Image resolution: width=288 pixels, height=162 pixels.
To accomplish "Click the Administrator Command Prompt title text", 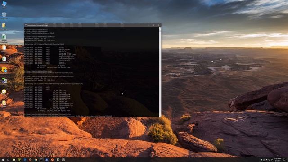I will click(x=38, y=25).
